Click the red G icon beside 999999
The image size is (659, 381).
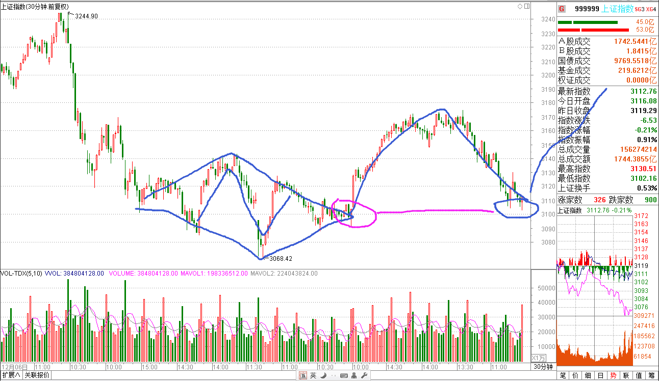pyautogui.click(x=562, y=9)
